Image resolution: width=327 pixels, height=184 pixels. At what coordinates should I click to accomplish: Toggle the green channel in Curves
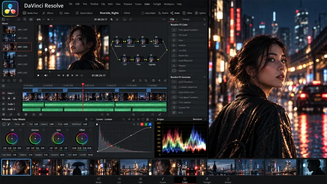pyautogui.click(x=146, y=124)
